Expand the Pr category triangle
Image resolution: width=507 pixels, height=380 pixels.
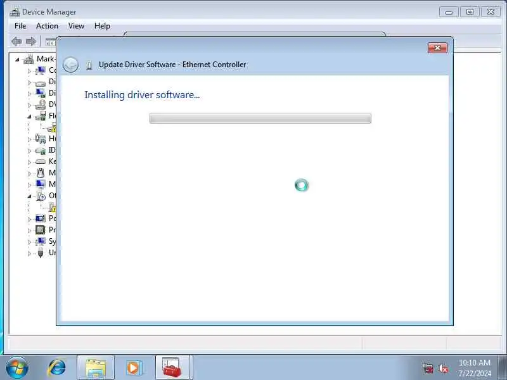(x=29, y=231)
